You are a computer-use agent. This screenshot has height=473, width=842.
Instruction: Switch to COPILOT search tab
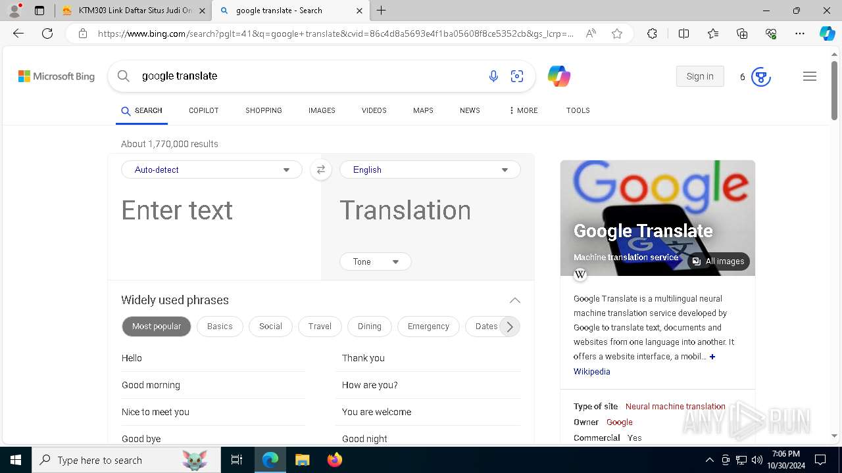coord(204,110)
